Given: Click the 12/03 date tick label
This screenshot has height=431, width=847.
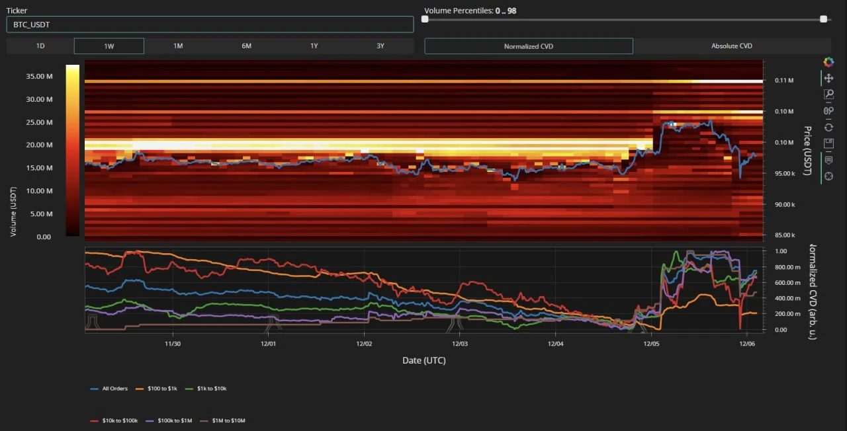Looking at the screenshot, I should click(x=460, y=344).
